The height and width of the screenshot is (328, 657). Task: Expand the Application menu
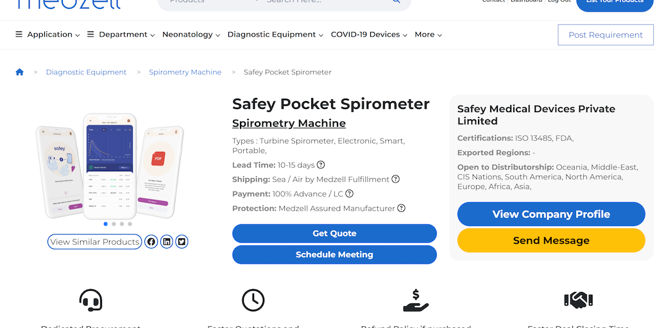(47, 35)
